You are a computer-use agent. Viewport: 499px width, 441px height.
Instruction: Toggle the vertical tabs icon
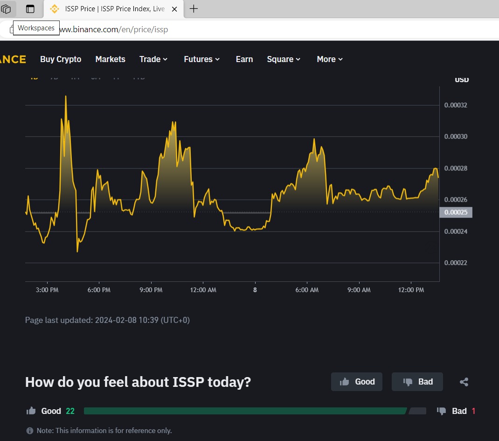[x=30, y=9]
